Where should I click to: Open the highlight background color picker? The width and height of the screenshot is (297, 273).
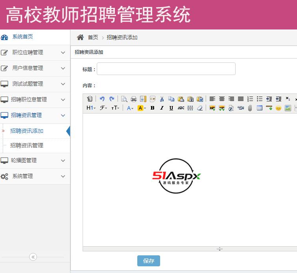click(x=142, y=108)
